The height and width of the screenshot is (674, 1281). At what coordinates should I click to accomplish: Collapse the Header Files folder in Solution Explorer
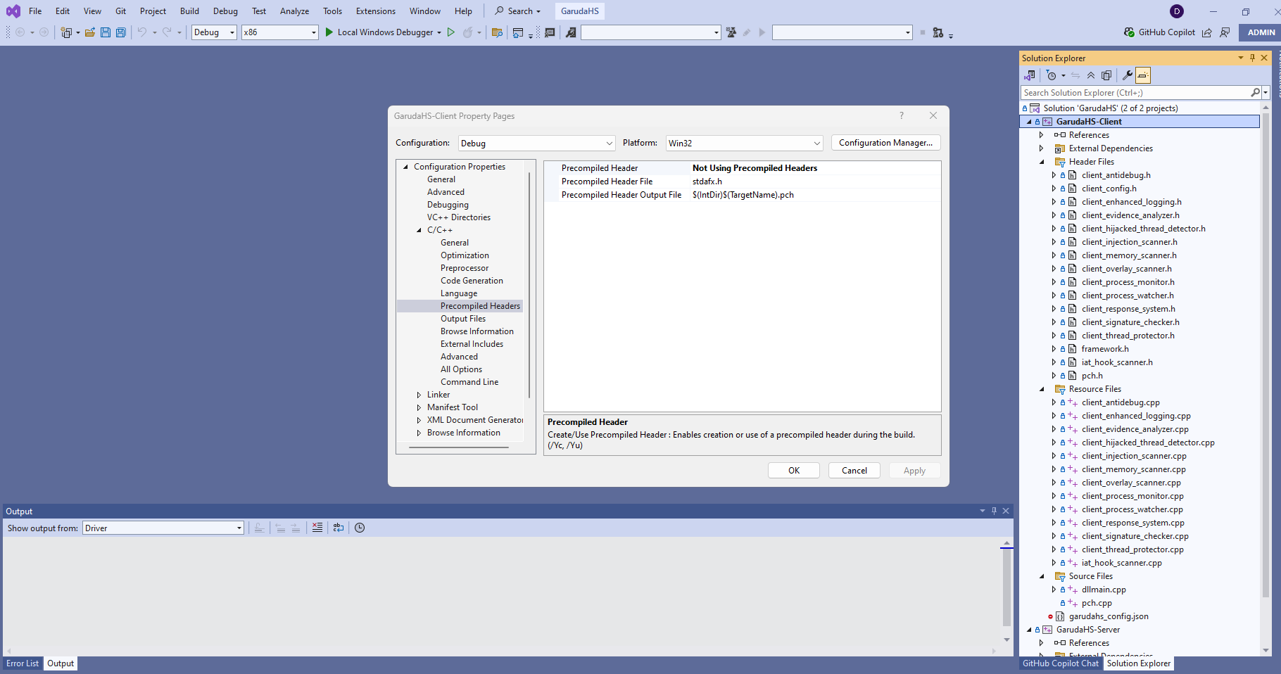coord(1042,162)
